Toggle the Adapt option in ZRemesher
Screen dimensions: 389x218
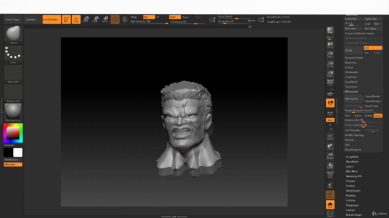click(377, 116)
